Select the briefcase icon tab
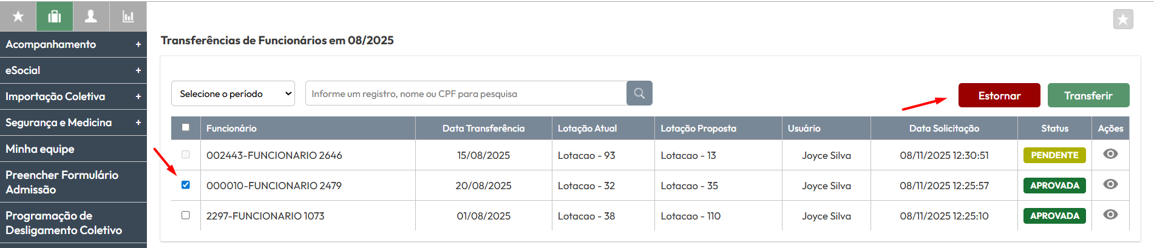The image size is (1154, 248). pos(55,16)
